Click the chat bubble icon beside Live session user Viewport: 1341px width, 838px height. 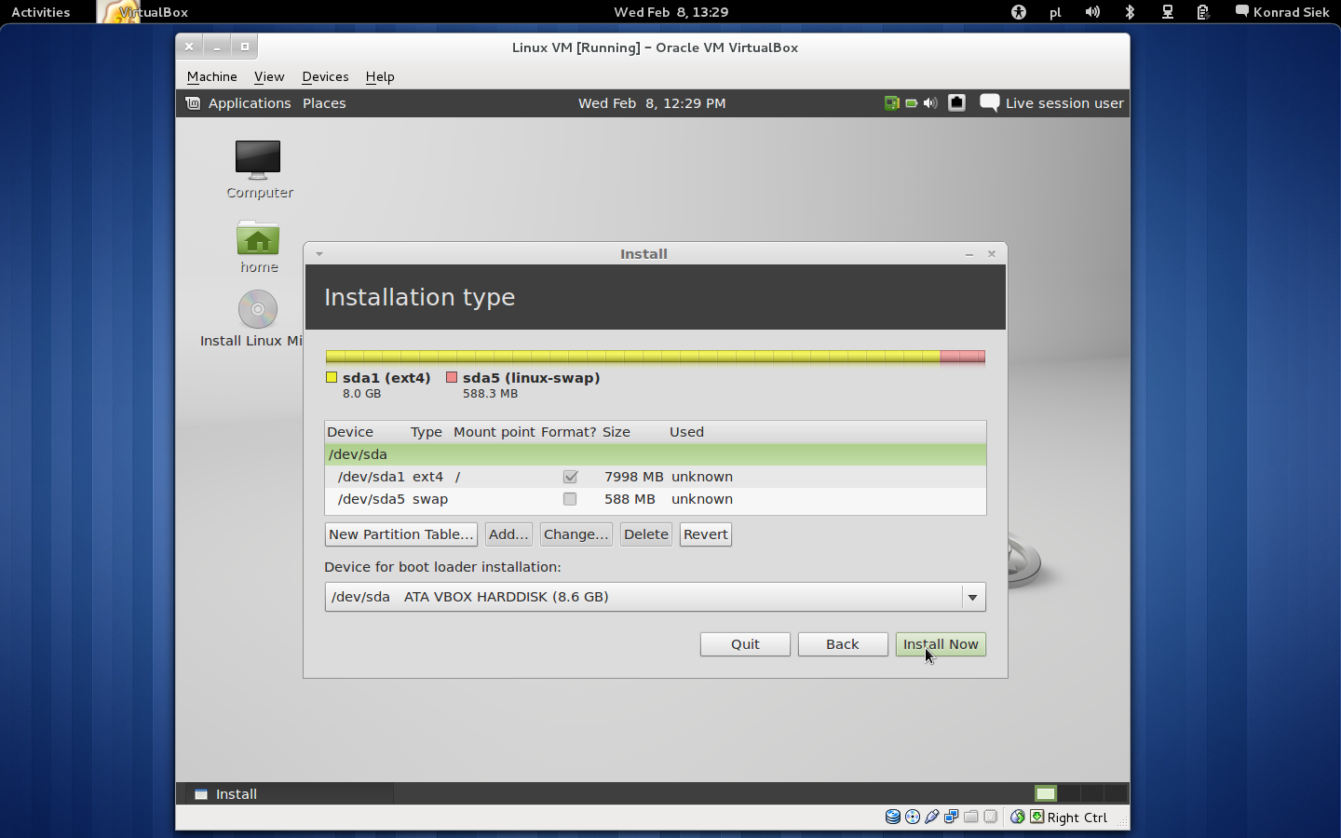(x=990, y=103)
